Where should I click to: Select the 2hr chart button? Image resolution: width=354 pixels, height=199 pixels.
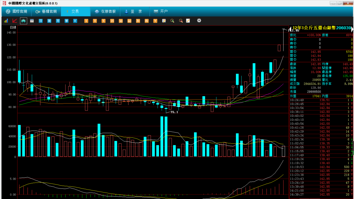click(138, 21)
